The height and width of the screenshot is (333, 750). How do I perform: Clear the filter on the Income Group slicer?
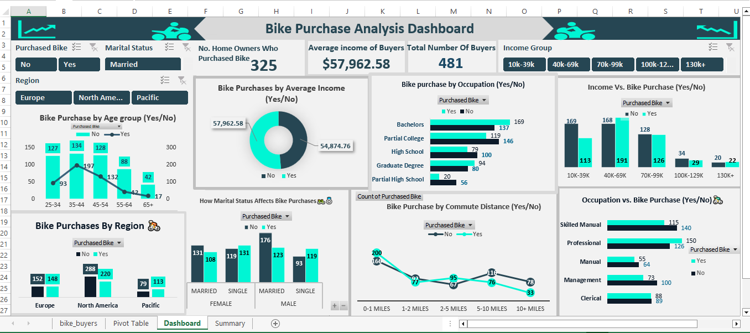pyautogui.click(x=730, y=48)
